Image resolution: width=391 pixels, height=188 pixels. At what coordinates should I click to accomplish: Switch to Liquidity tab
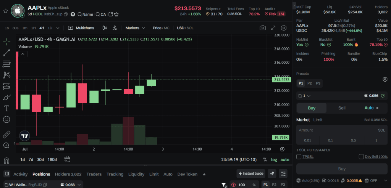136,174
